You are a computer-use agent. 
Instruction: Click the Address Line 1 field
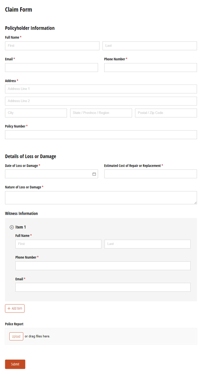pos(101,89)
